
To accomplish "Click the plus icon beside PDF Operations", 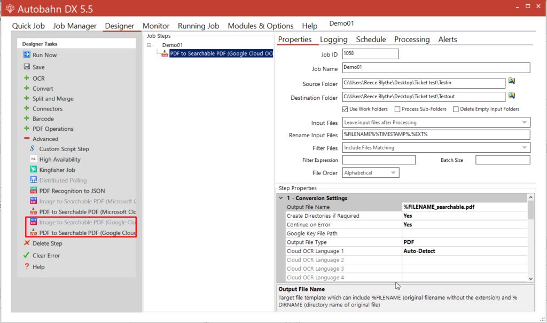I will pyautogui.click(x=27, y=128).
